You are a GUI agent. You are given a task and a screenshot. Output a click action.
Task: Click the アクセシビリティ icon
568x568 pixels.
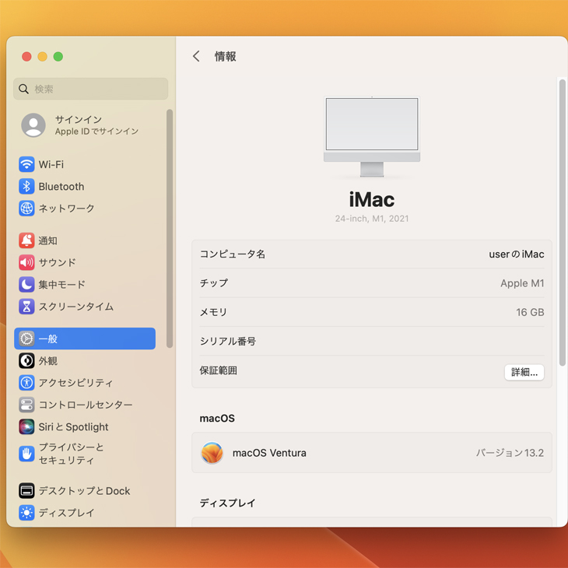26,383
